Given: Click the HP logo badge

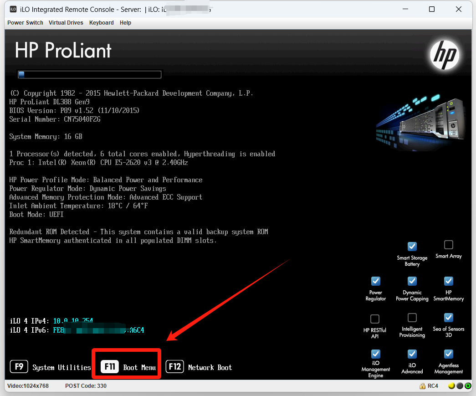Looking at the screenshot, I should [445, 55].
